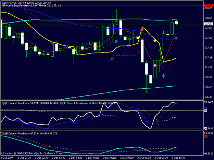Image resolution: width=214 pixels, height=160 pixels.
Task: Click the cyan up arrow near 09:30
Action: coord(163,76)
